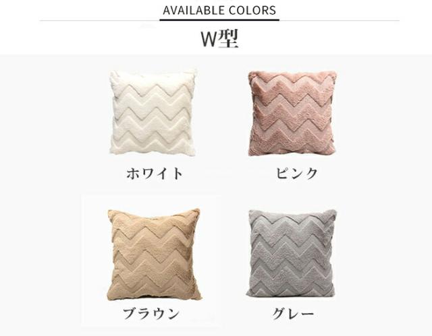
Task: Click the word AVAILABLE in the heading
Action: point(194,11)
